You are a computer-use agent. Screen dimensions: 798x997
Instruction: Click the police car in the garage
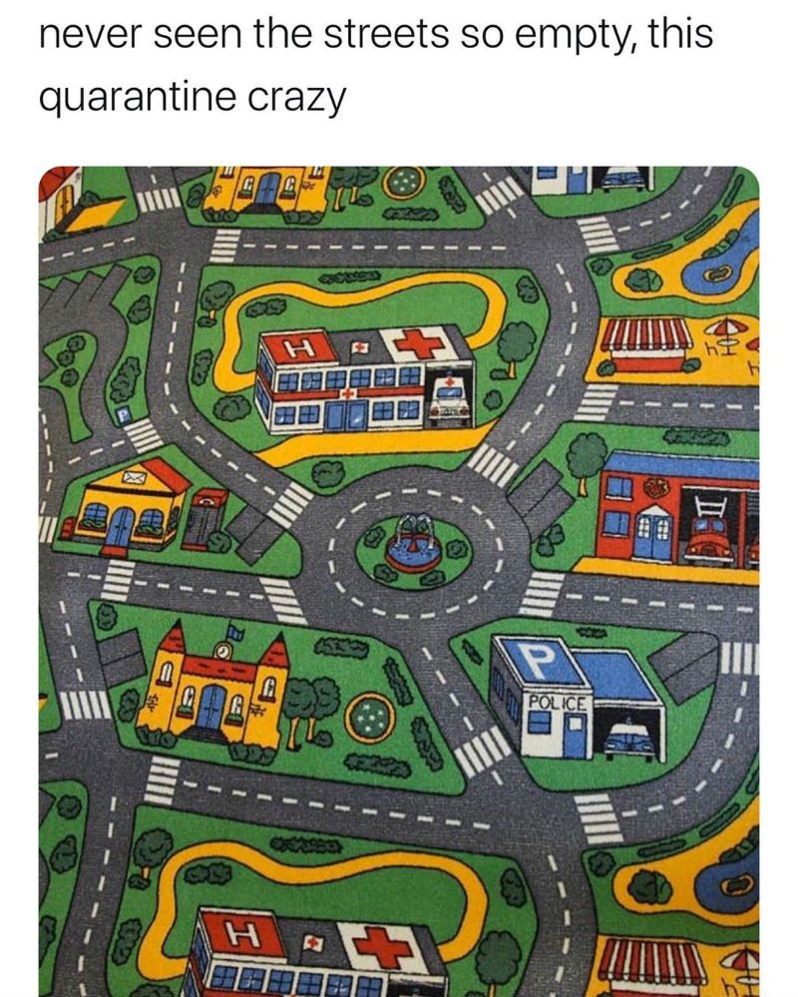[x=629, y=739]
